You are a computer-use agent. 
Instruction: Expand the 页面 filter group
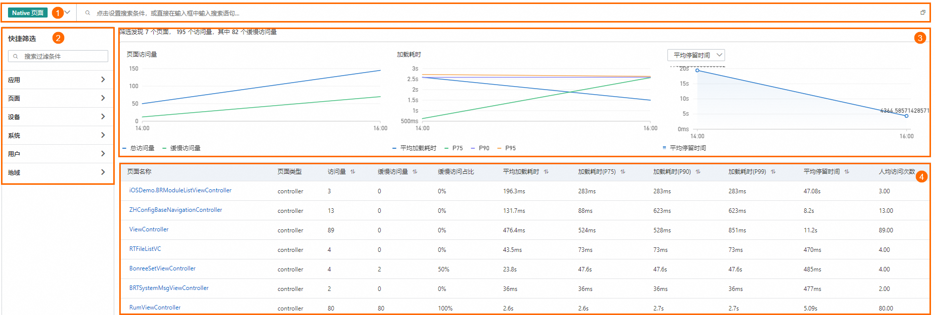pyautogui.click(x=58, y=98)
